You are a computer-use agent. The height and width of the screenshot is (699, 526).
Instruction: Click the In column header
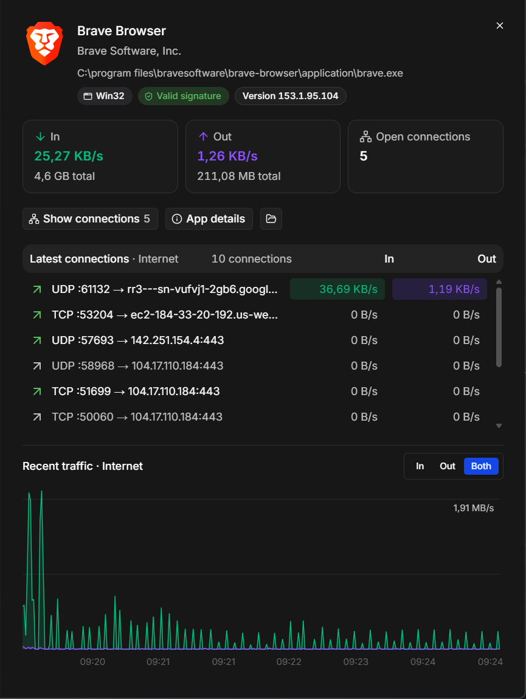(389, 259)
